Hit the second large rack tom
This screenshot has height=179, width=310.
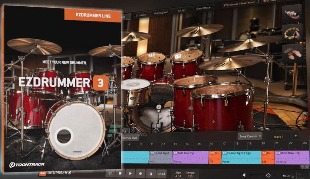187,62
